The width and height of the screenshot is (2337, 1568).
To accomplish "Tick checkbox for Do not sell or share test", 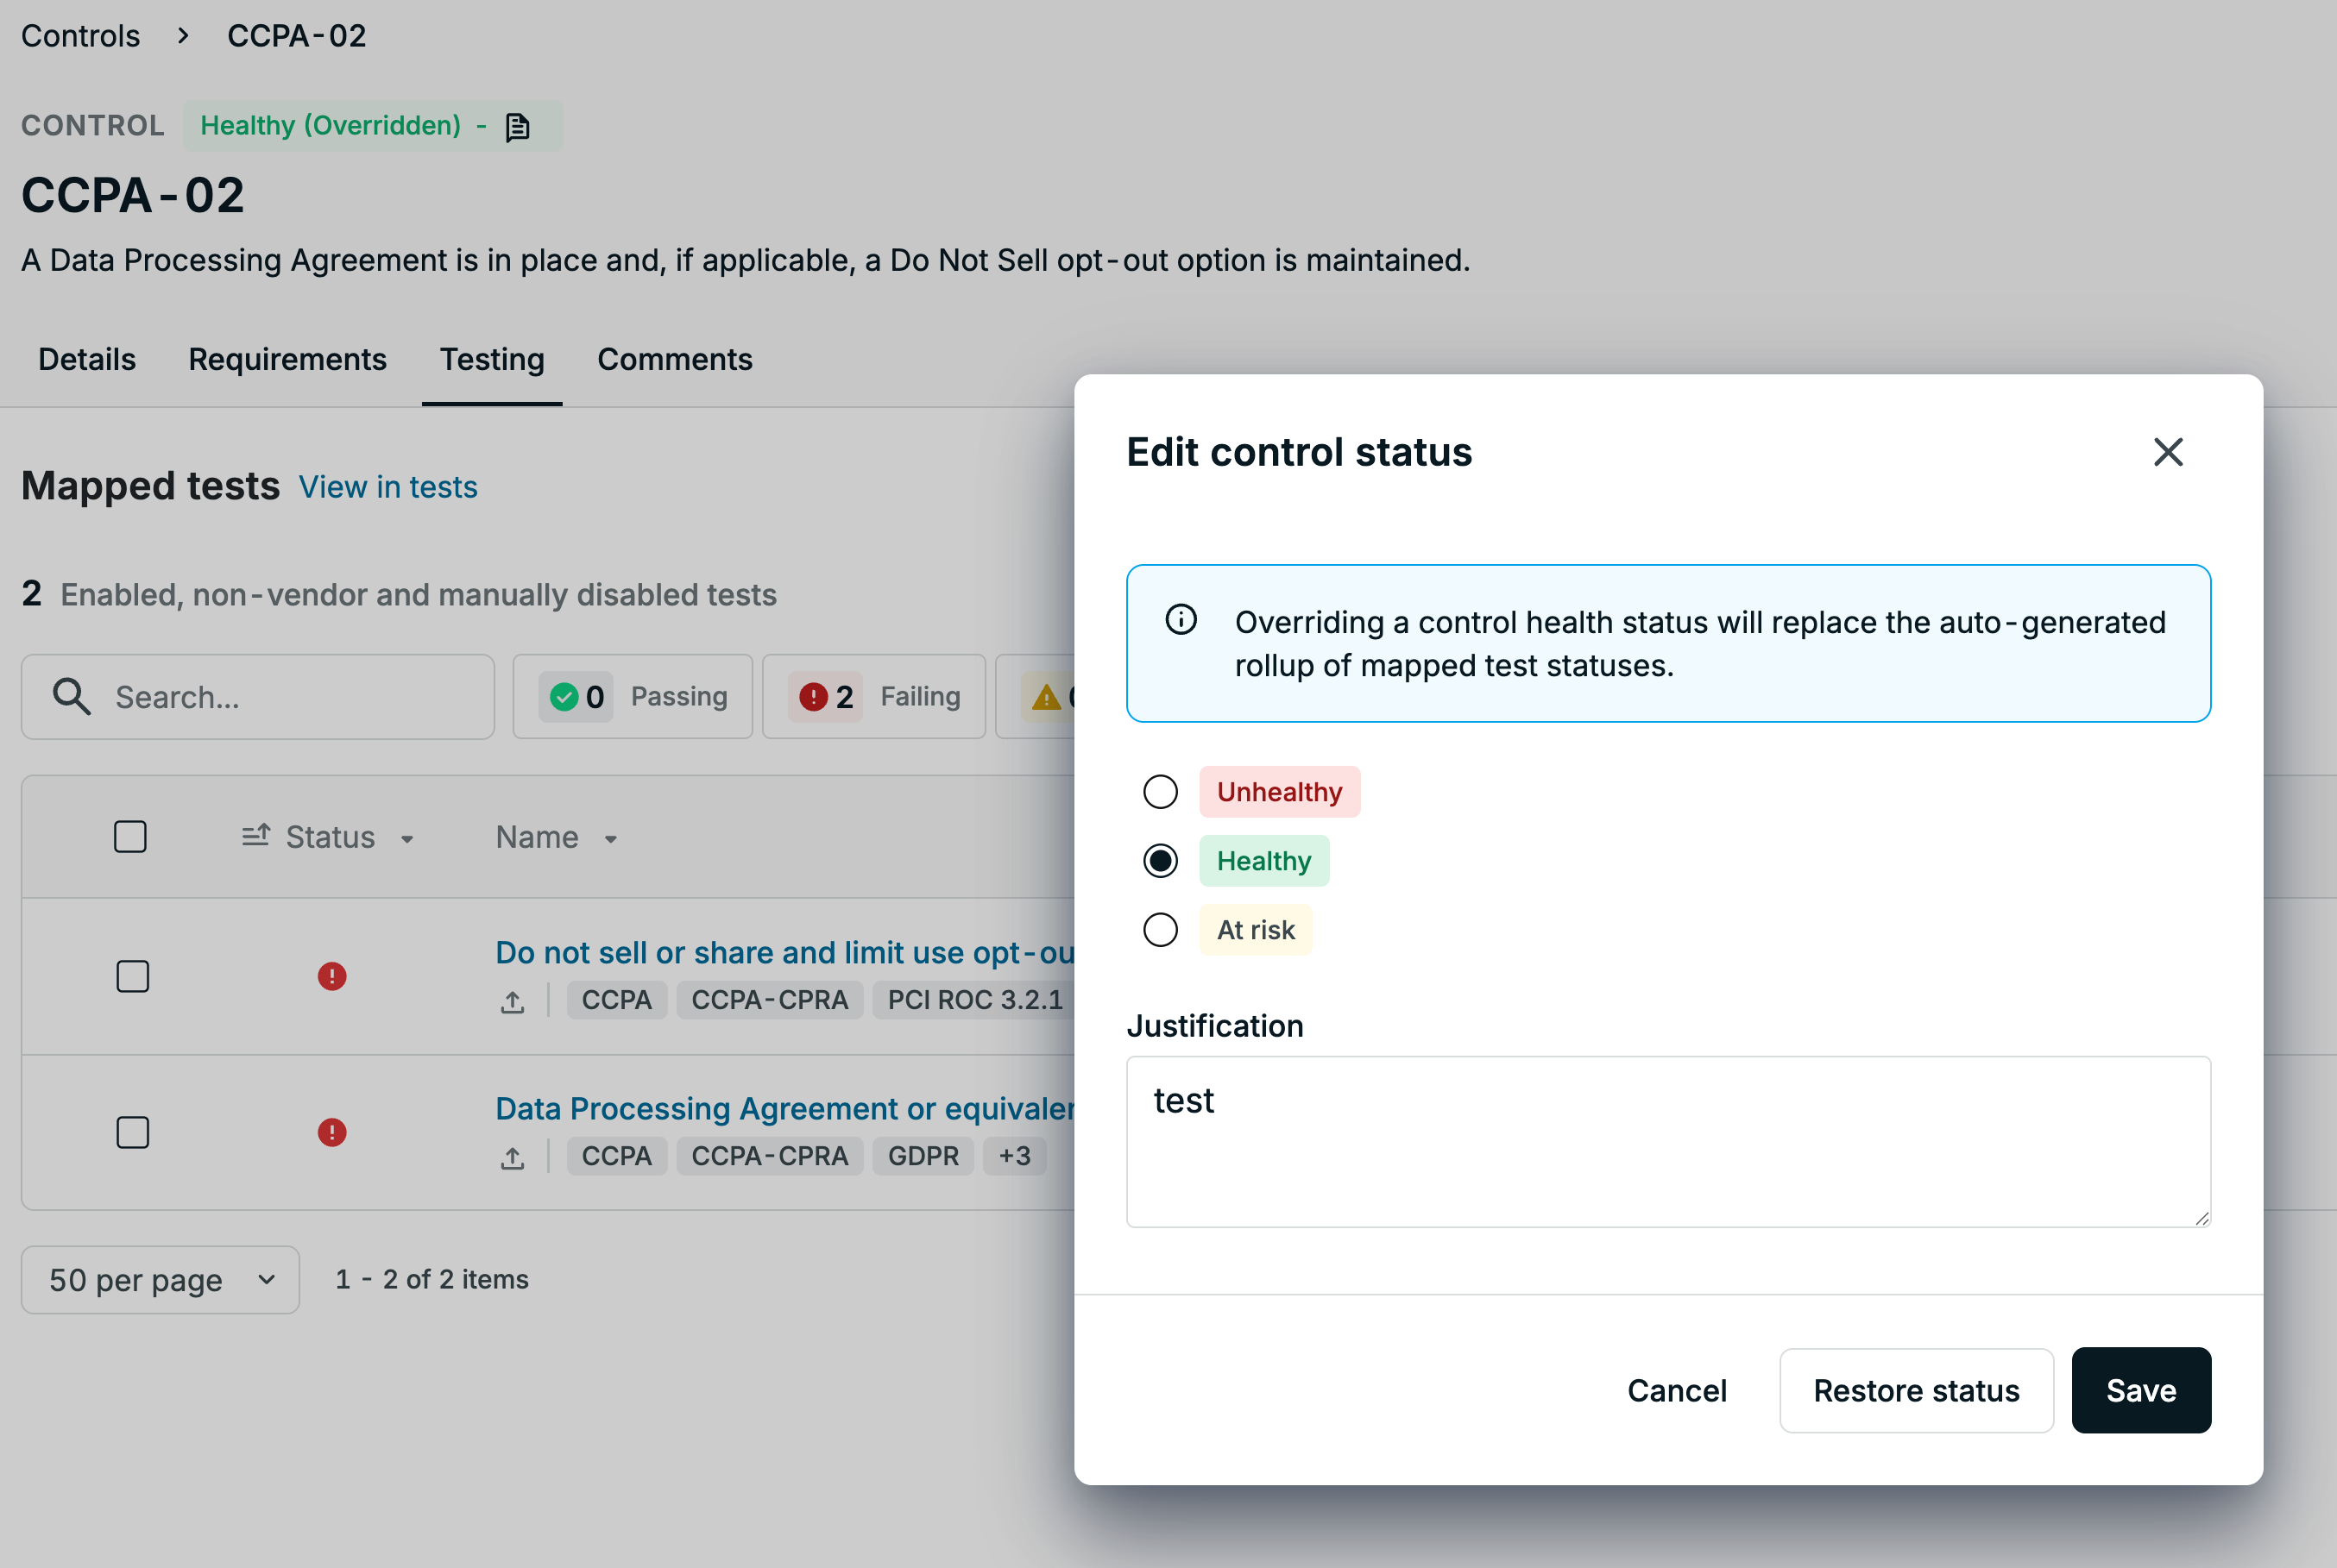I will click(x=133, y=976).
